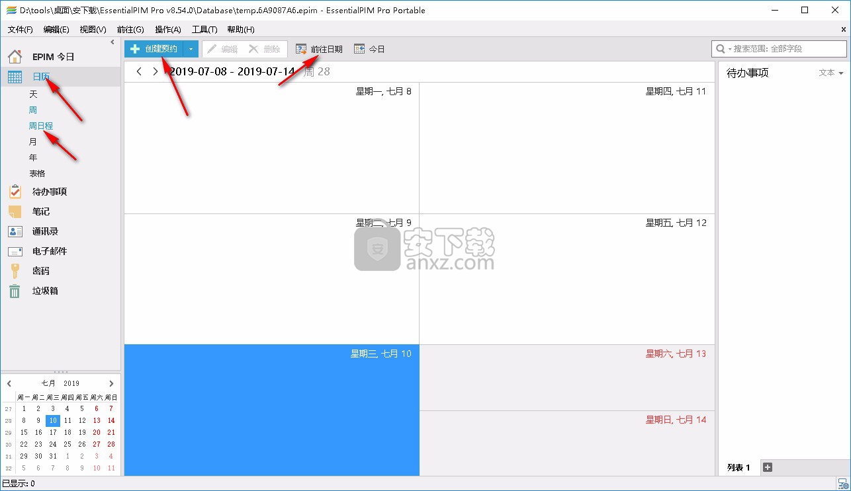Select the 星期六, 七月 13 day cell
Viewport: 851px width, 491px height.
pos(567,377)
